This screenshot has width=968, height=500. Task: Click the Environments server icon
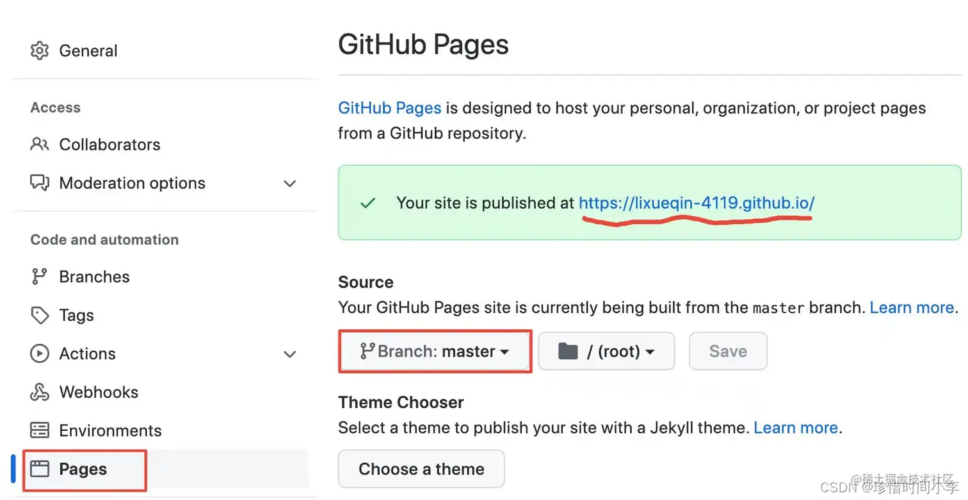click(x=40, y=430)
